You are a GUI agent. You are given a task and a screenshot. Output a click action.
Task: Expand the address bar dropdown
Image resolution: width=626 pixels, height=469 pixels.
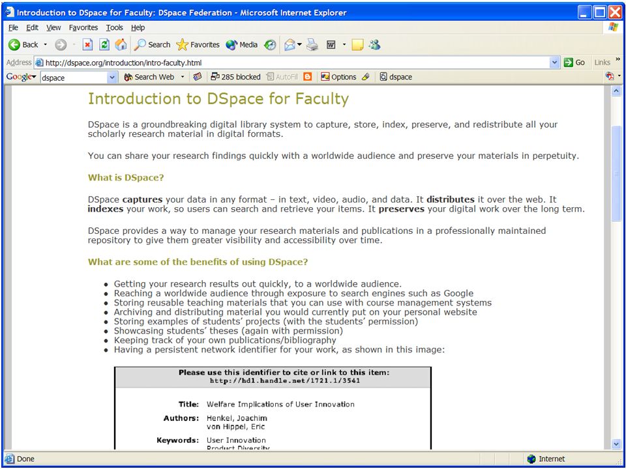[554, 63]
